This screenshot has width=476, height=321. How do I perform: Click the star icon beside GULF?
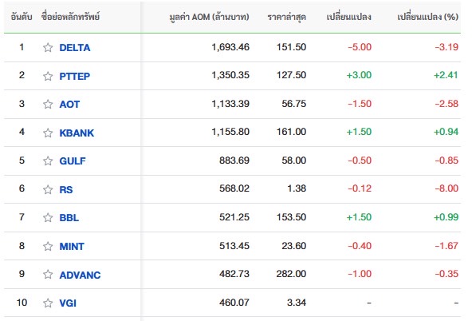(x=48, y=160)
